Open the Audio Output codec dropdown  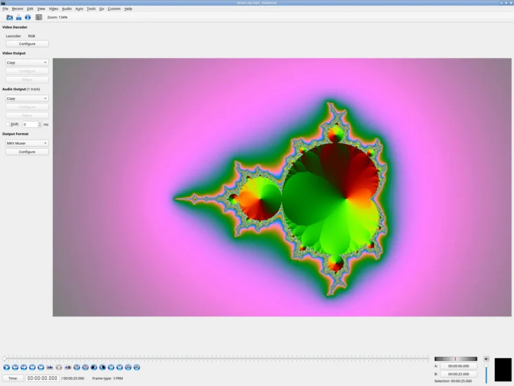click(x=27, y=98)
